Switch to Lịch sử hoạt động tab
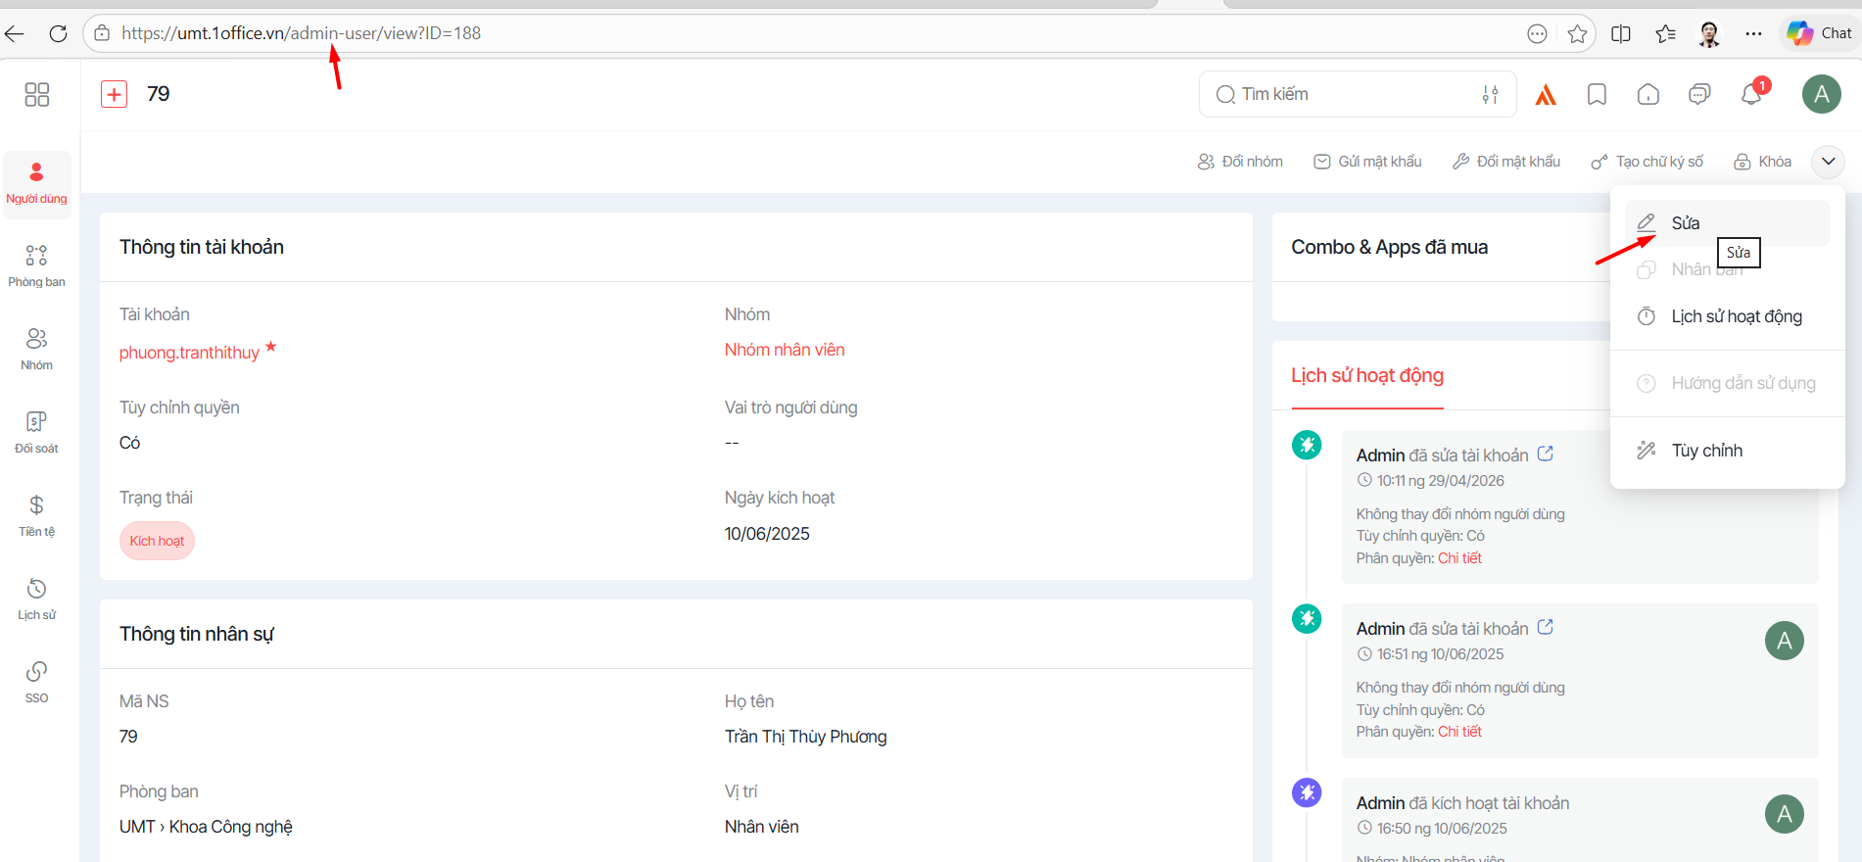1862x862 pixels. pos(1366,376)
